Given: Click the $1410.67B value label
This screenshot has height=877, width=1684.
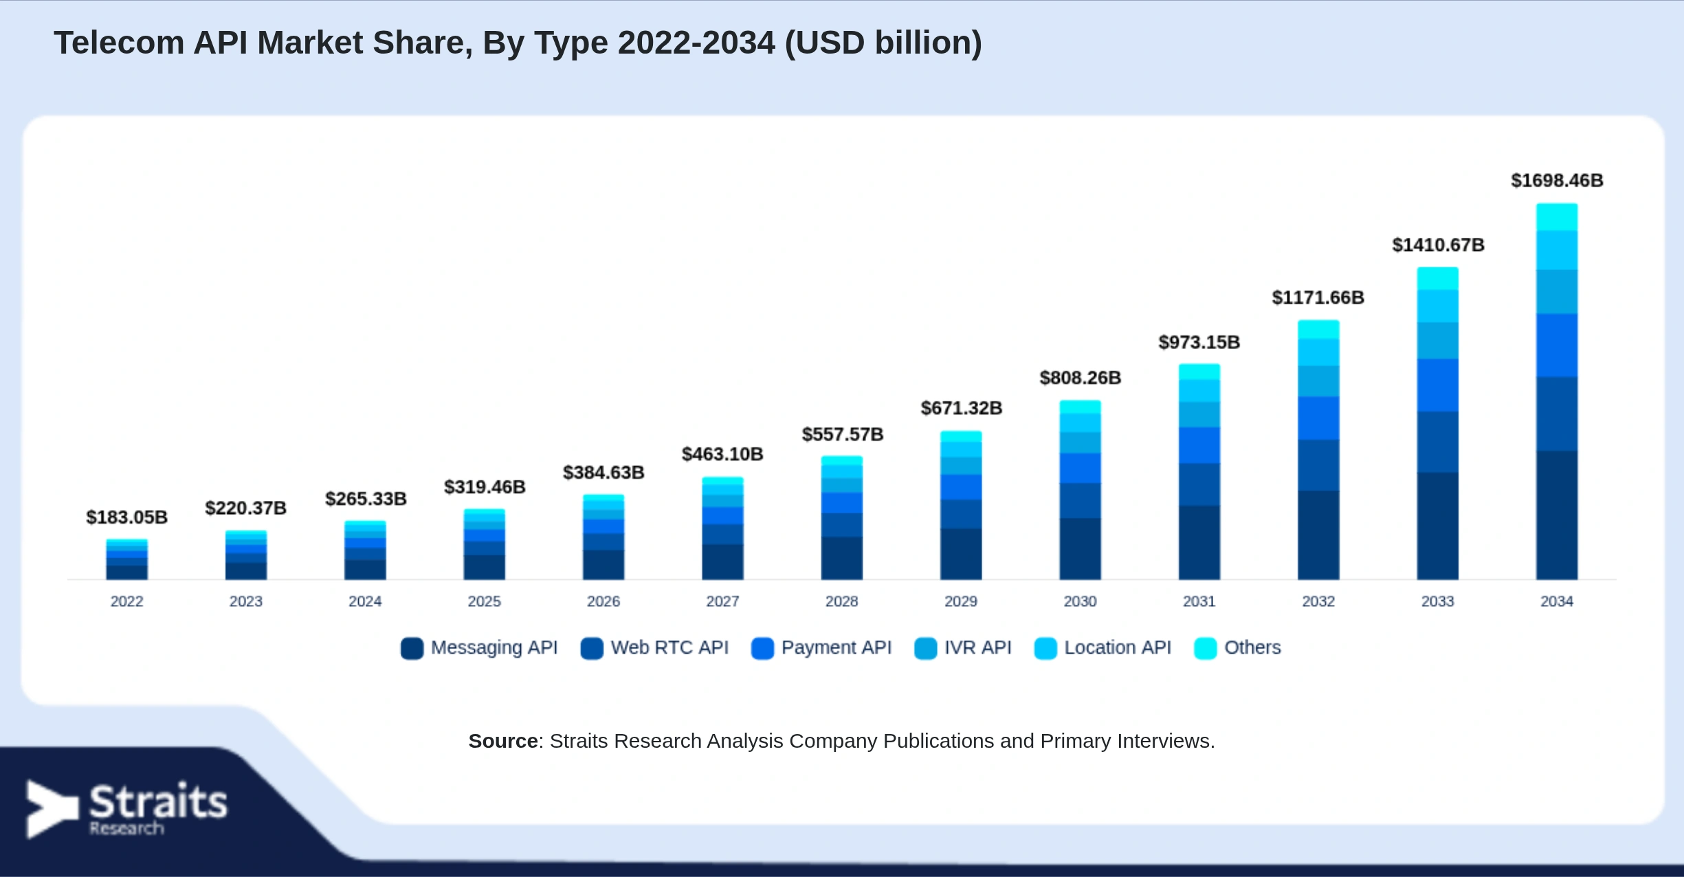Looking at the screenshot, I should coord(1439,245).
